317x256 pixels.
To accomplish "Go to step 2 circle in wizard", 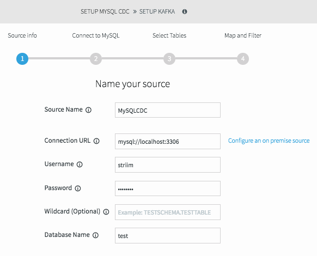I will click(96, 59).
